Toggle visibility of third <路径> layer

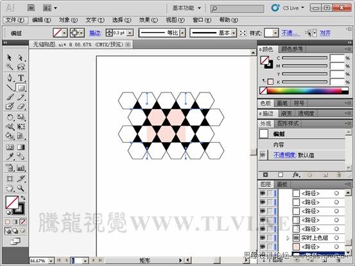point(263,211)
